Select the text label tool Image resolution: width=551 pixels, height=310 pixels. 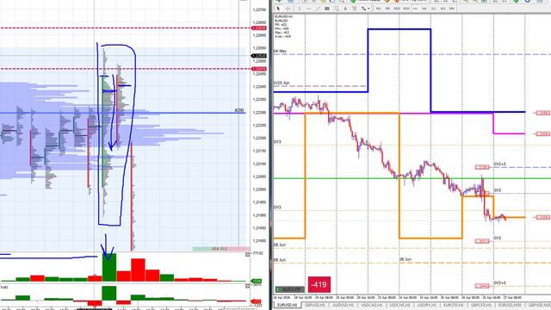point(355,9)
